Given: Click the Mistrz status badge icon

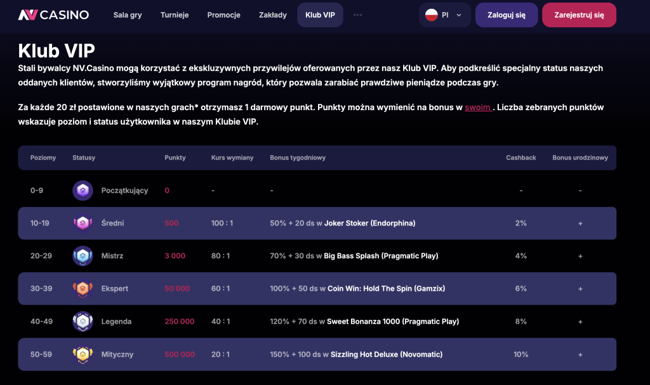Looking at the screenshot, I should point(83,256).
